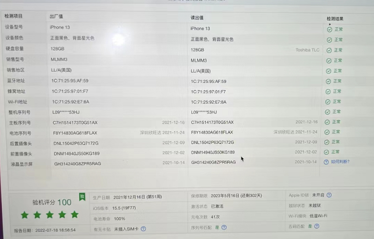Click 出厂值 display serial GH314240G8ZPR5RAG
The image size is (374, 239).
[78, 164]
